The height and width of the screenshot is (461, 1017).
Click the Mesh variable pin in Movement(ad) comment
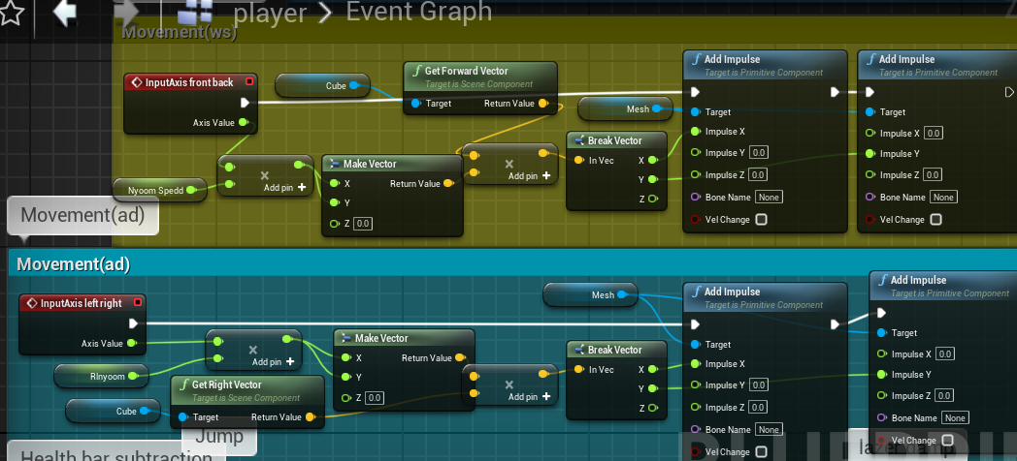622,294
